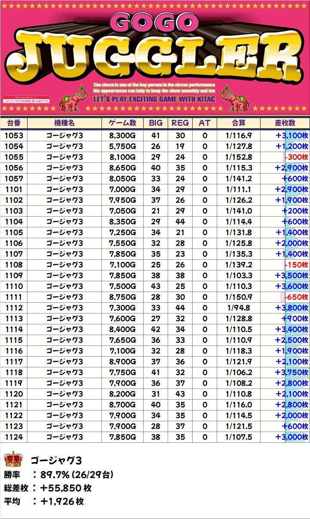Click the 1/94.8 combined rate
Viewport: 310px width, 519px height.
click(x=239, y=308)
